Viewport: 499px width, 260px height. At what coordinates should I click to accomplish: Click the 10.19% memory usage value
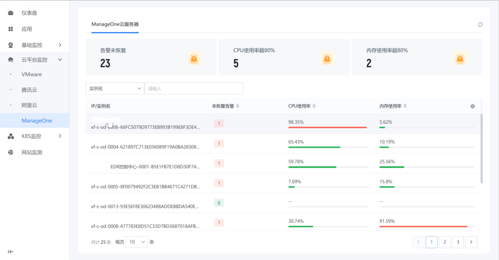[387, 142]
